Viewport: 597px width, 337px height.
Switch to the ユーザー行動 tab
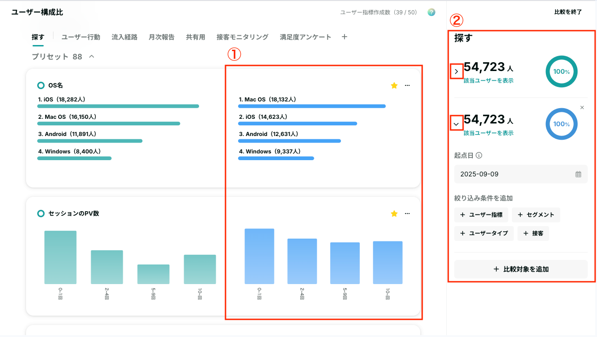pos(81,37)
